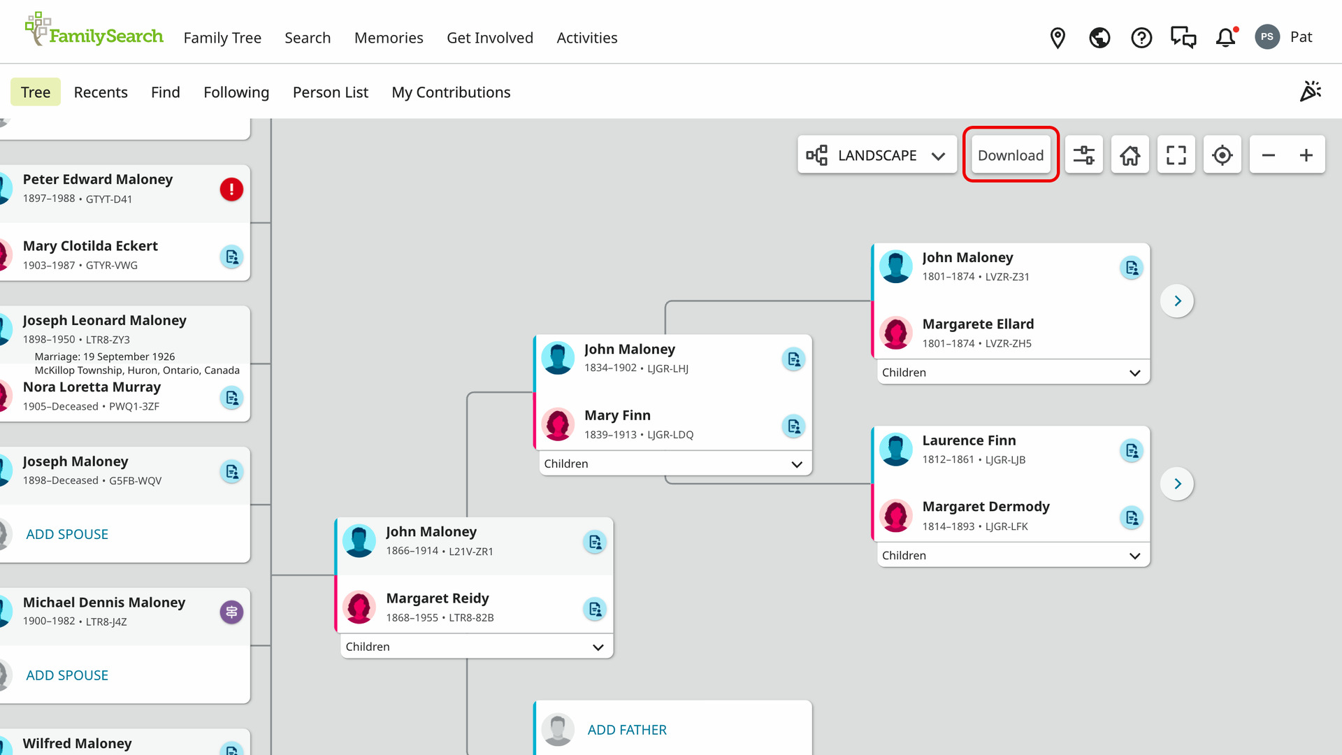Click ADD SPOUSE under Joseph Maloney
1342x755 pixels.
(67, 534)
